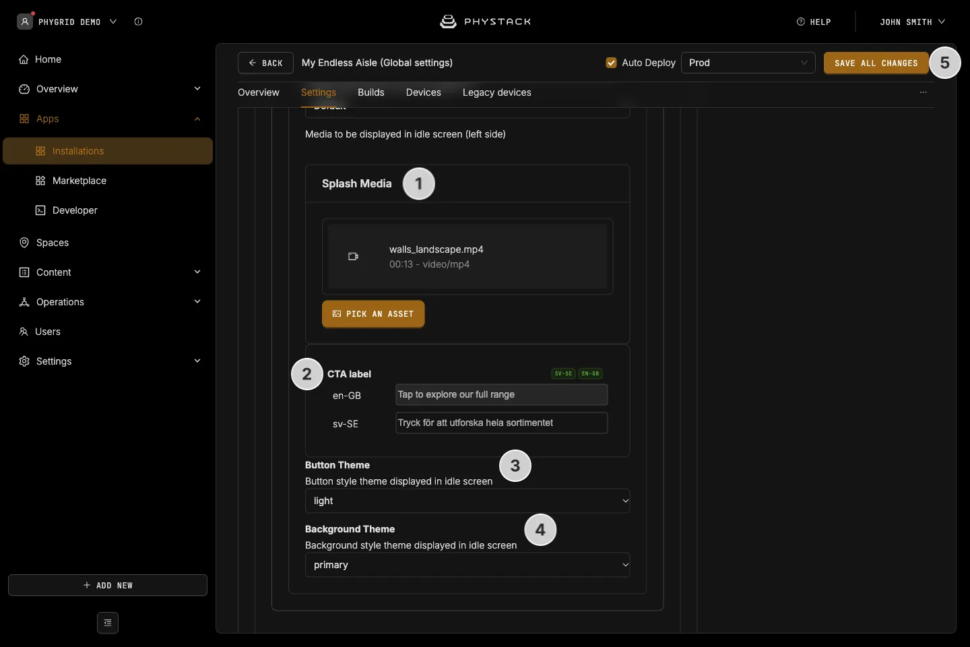The width and height of the screenshot is (970, 647).
Task: Switch to the Builds tab
Action: point(371,92)
